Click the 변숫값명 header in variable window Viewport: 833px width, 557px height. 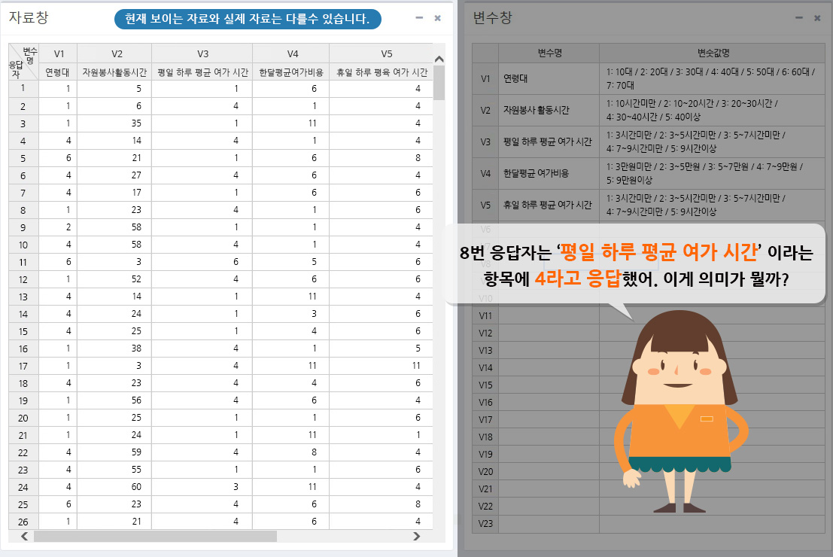pos(713,53)
